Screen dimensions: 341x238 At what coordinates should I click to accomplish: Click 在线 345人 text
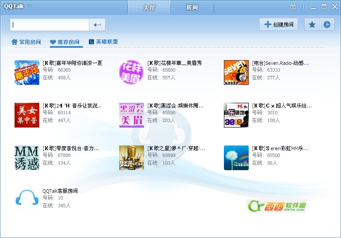(x=56, y=205)
